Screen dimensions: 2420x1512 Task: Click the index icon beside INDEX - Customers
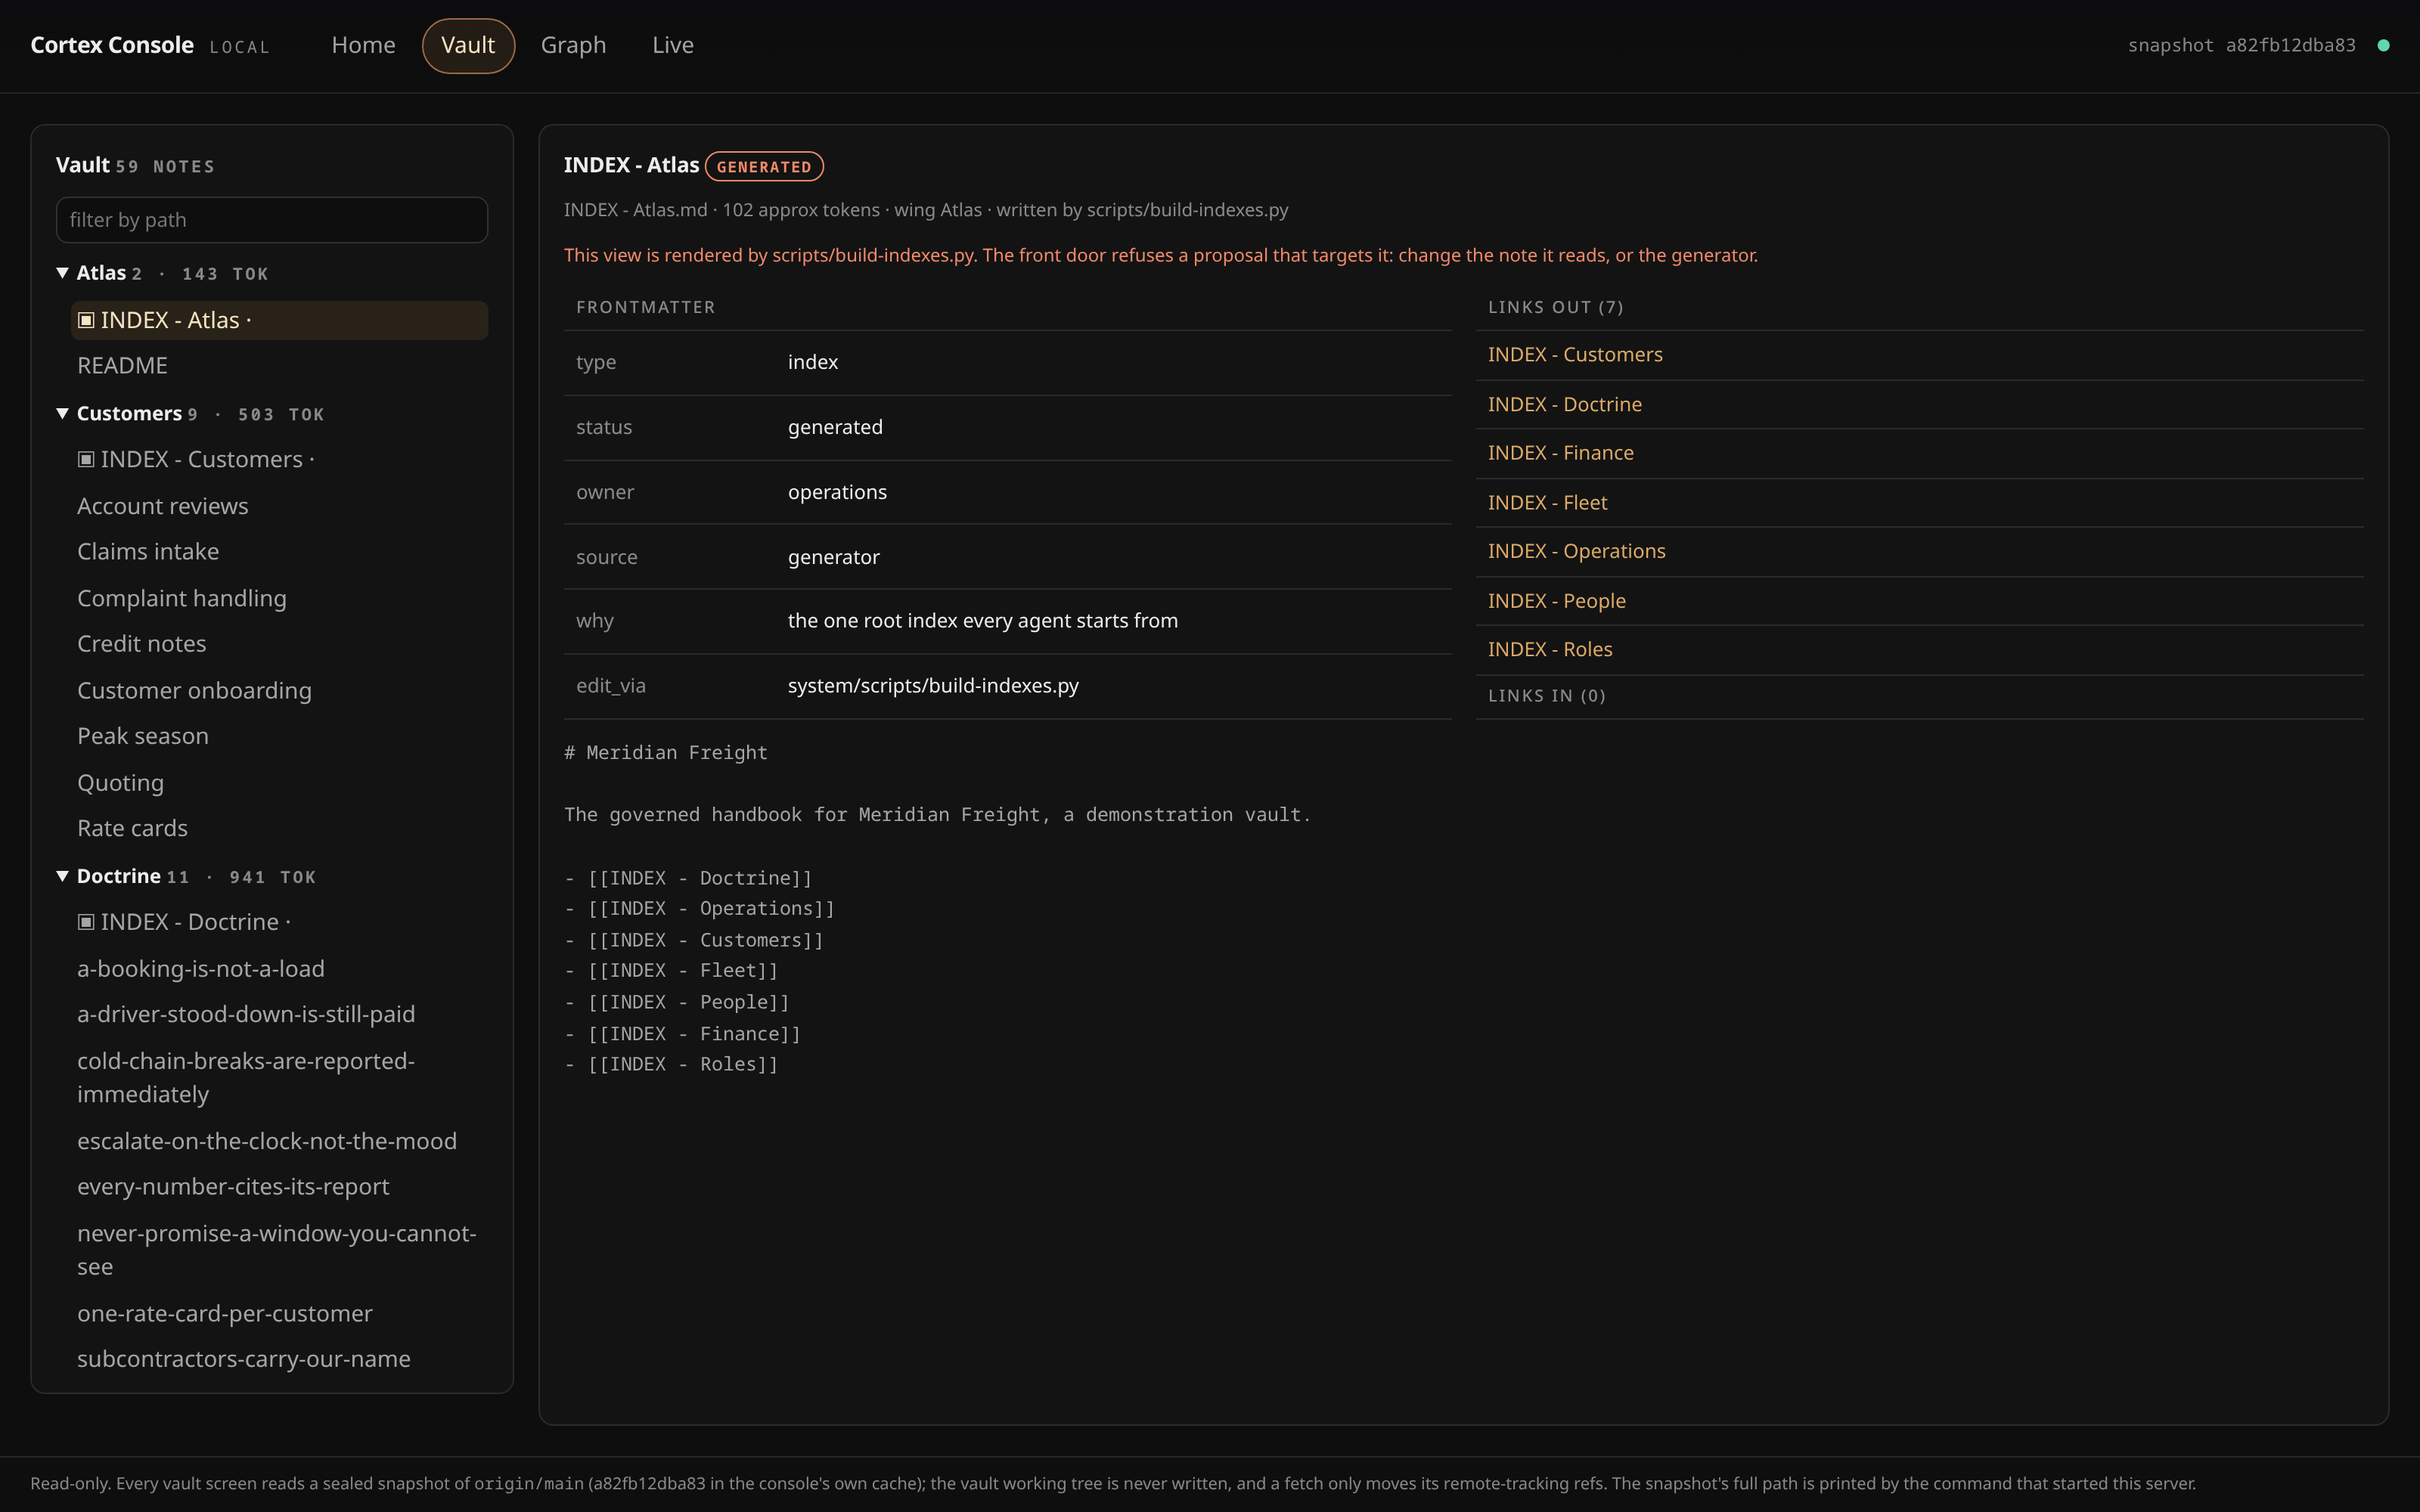coord(86,459)
